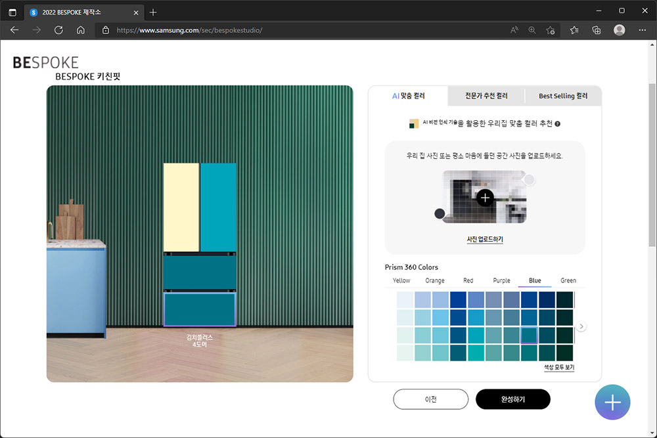Screen dimensions: 657x438
Task: Click the black plus icon on sample photo
Action: (486, 198)
